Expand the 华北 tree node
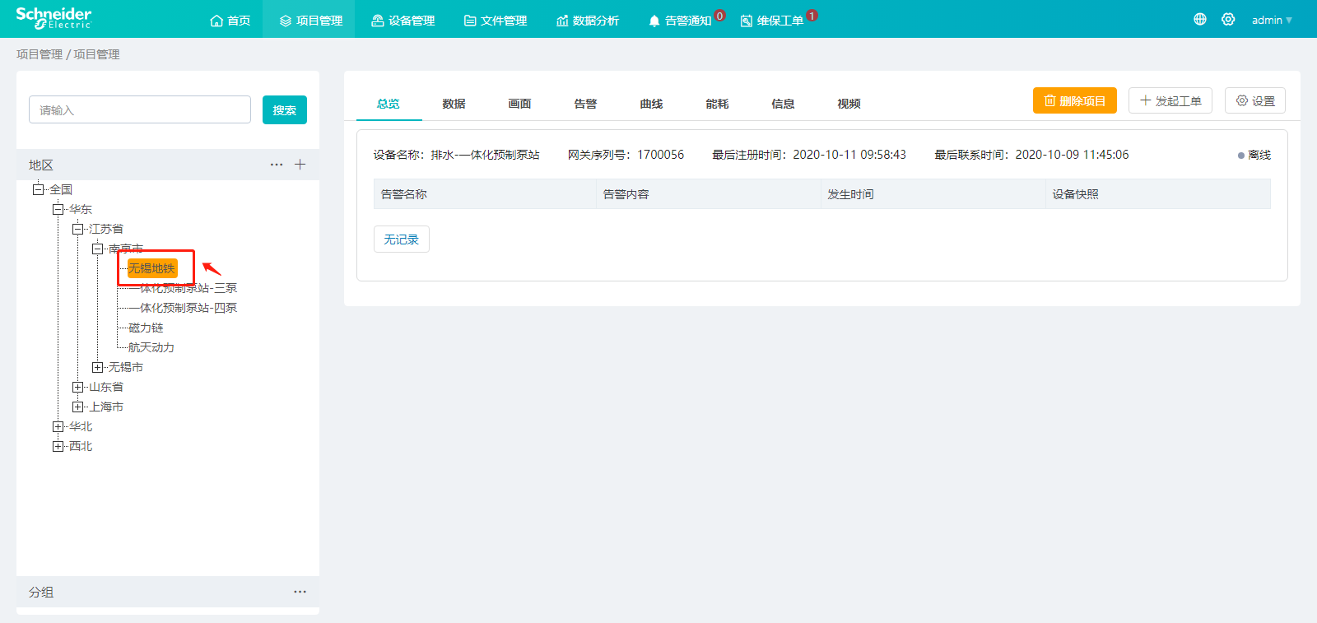Screen dimensions: 1317x623 click(x=58, y=426)
